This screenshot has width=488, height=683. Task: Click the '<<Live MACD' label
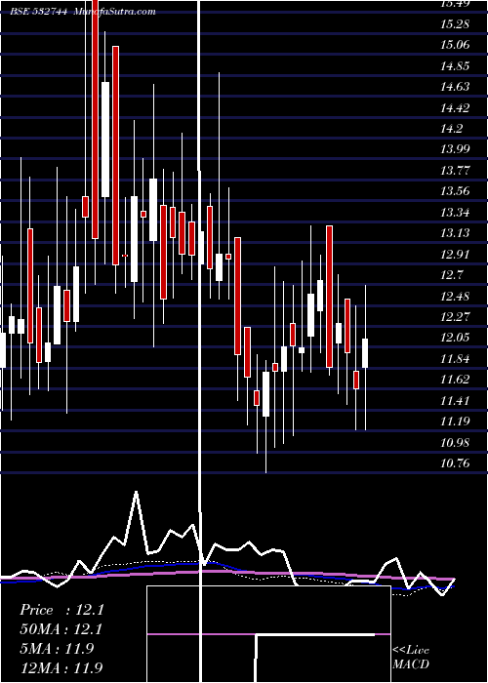pyautogui.click(x=411, y=658)
